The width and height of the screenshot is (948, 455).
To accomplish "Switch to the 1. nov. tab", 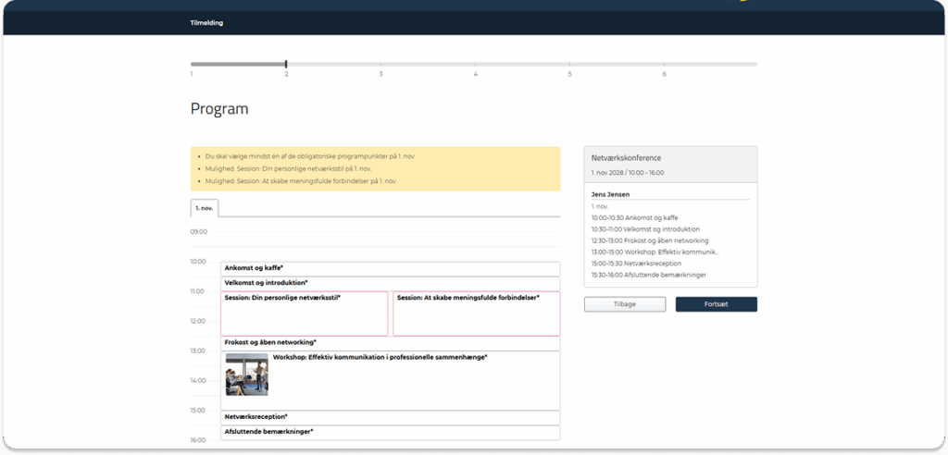I will tap(205, 208).
